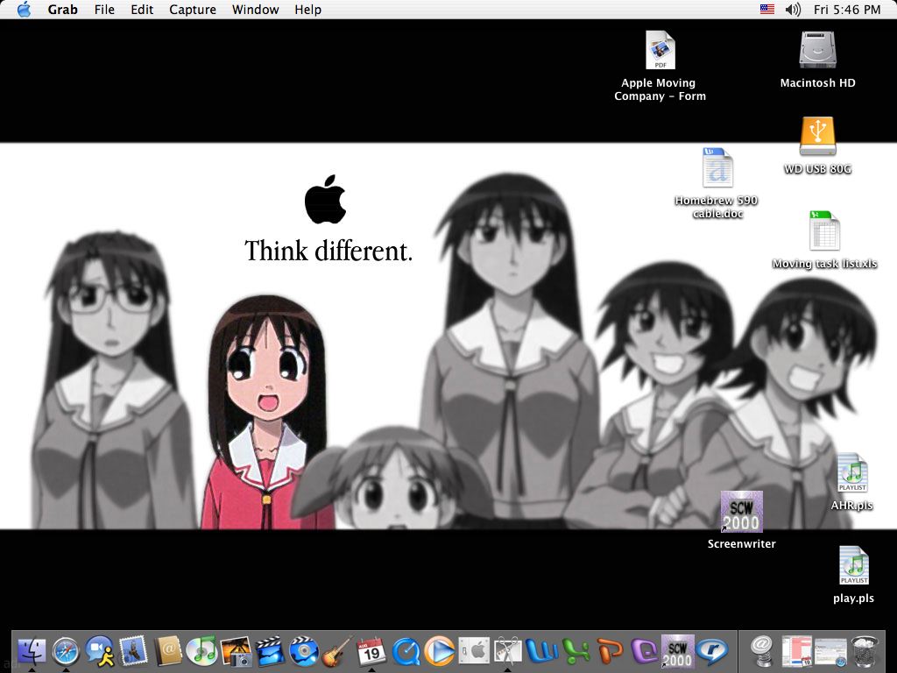Open the US flag input menu

tap(767, 9)
